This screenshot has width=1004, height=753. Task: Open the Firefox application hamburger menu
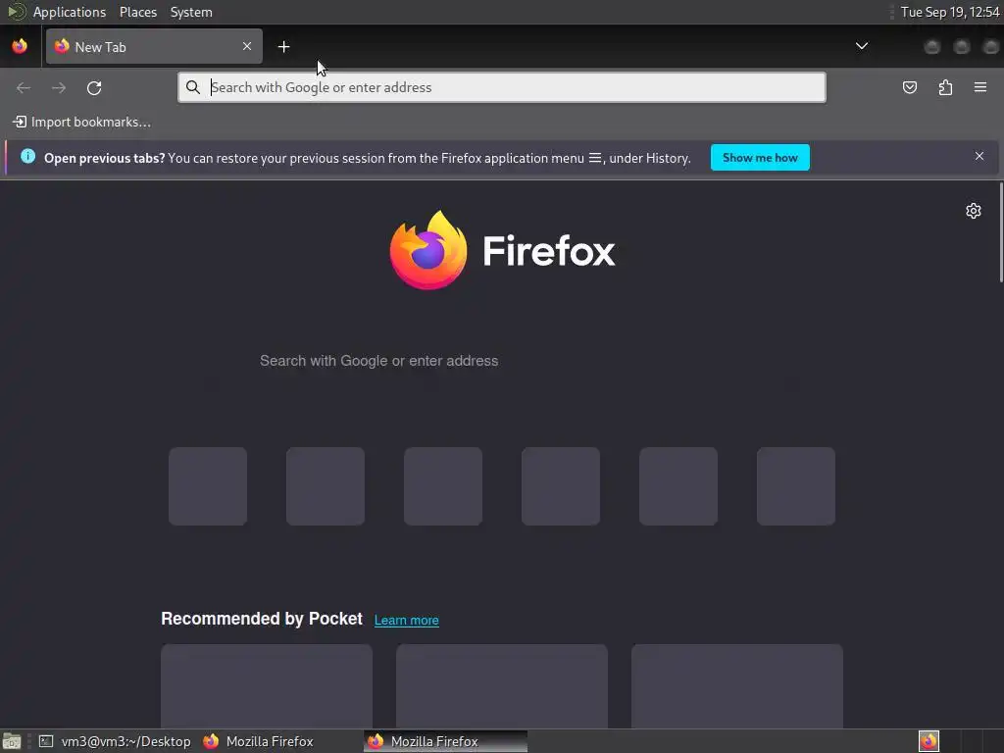point(980,87)
